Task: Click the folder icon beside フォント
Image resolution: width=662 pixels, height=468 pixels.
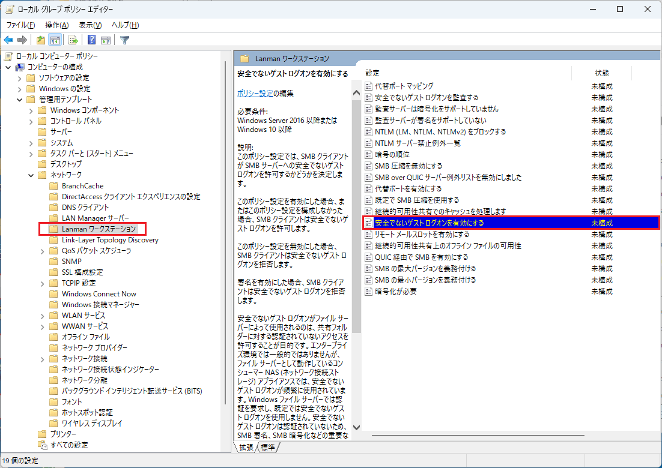Action: (53, 401)
